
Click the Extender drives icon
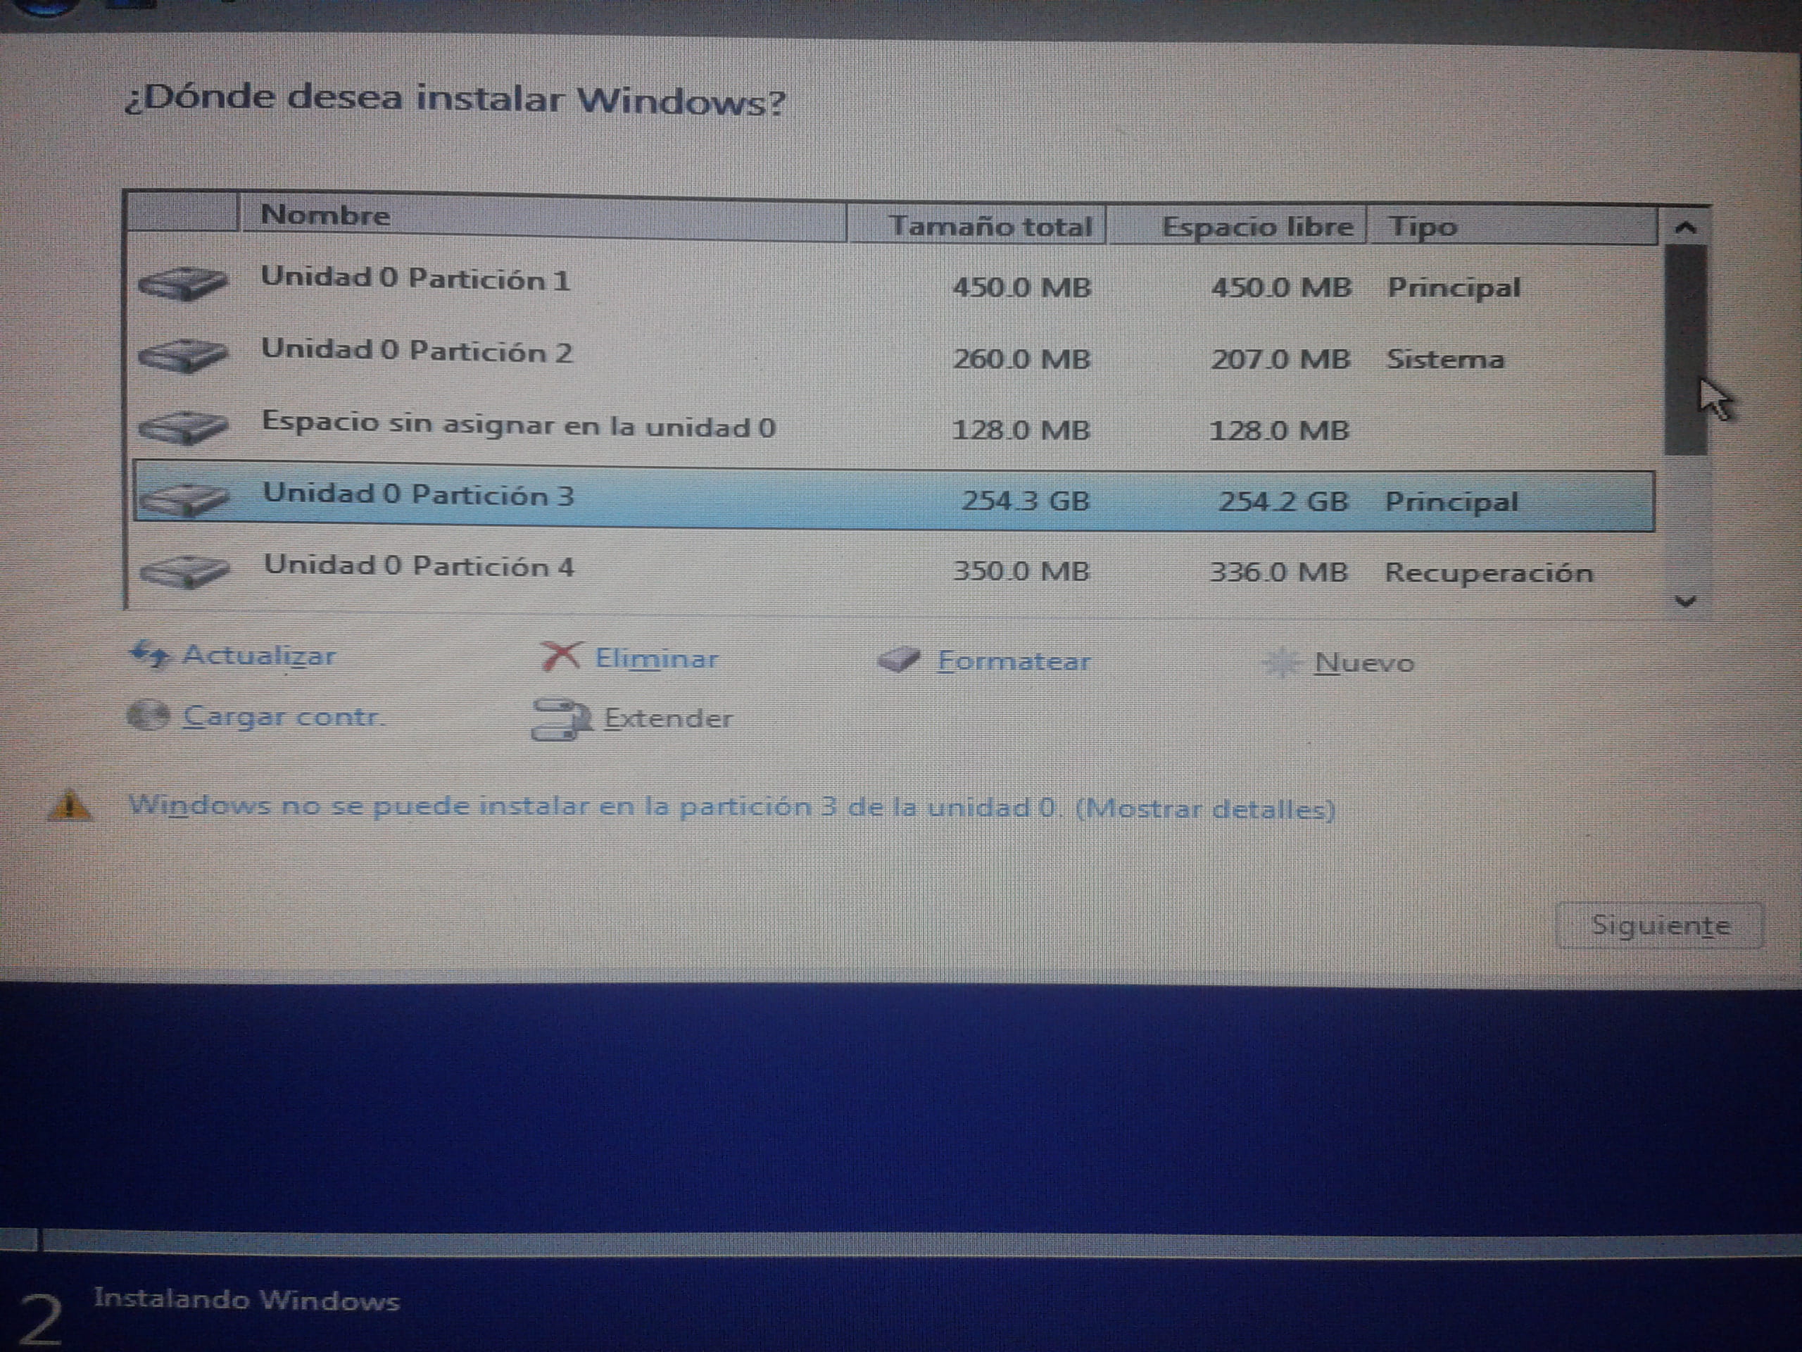[x=561, y=718]
